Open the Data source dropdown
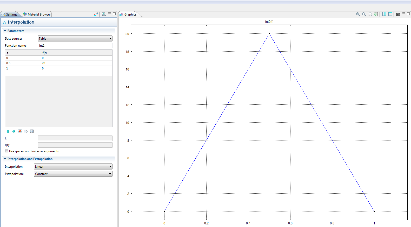411x227 pixels. [75, 39]
